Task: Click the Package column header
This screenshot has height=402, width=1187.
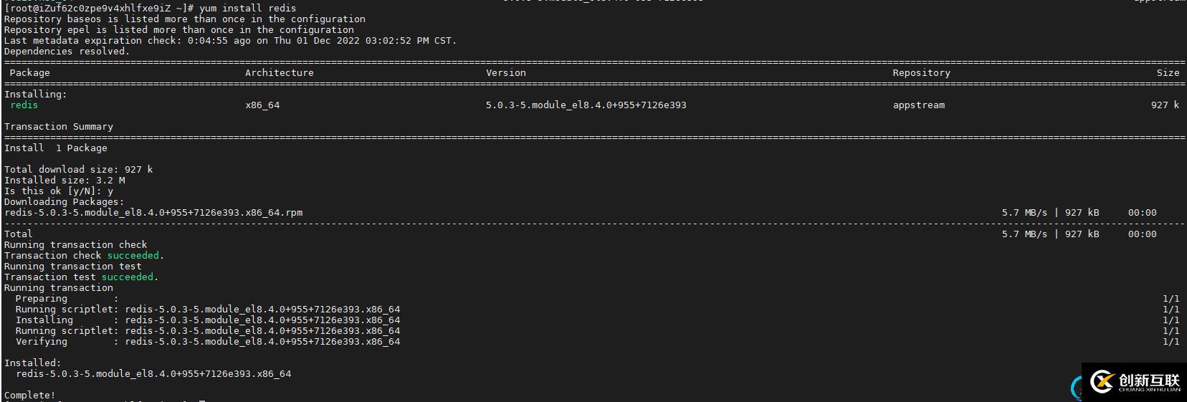Action: tap(29, 73)
